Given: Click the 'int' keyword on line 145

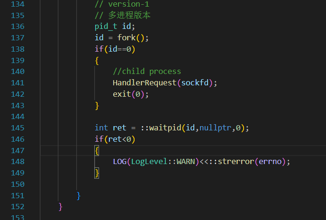Looking at the screenshot, I should 101,128.
